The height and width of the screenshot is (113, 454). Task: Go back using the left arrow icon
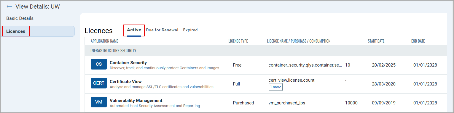tap(9, 6)
